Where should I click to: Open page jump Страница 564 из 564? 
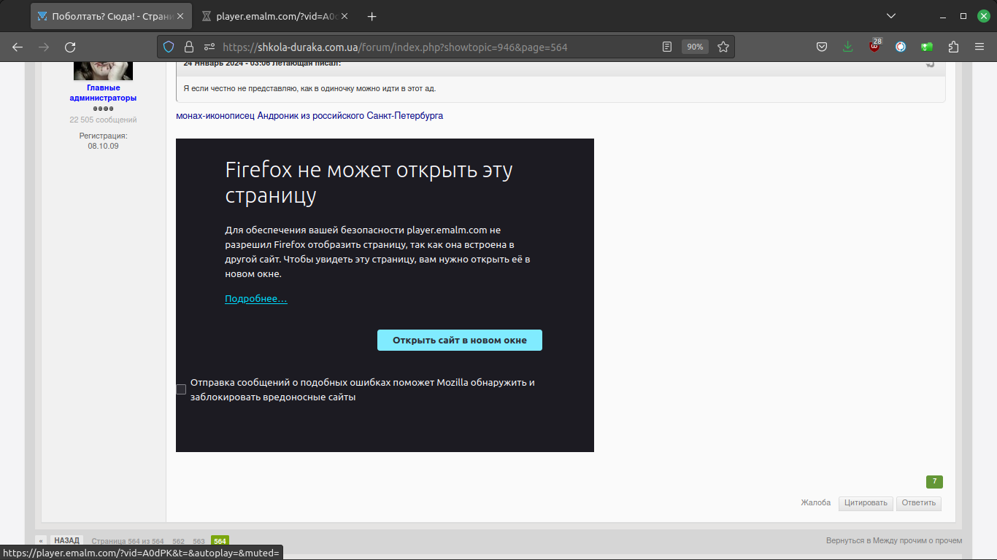point(128,541)
